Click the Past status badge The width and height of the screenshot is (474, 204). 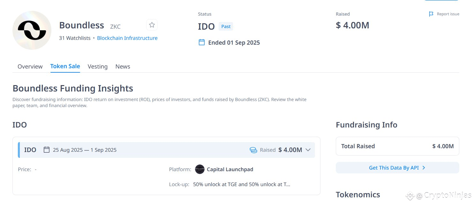click(x=226, y=26)
